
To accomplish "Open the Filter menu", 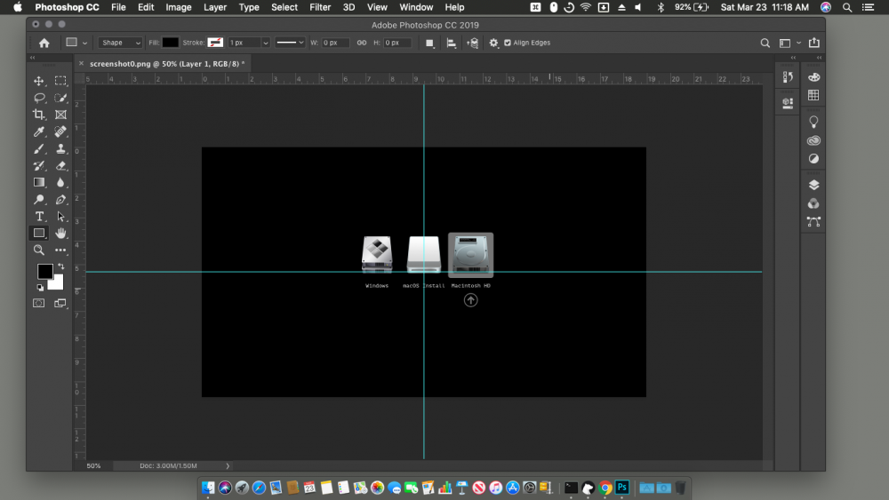I will click(320, 7).
